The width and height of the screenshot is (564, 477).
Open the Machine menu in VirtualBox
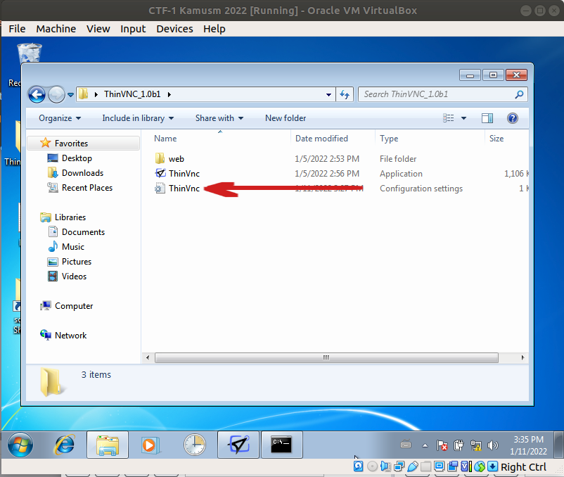pos(56,29)
